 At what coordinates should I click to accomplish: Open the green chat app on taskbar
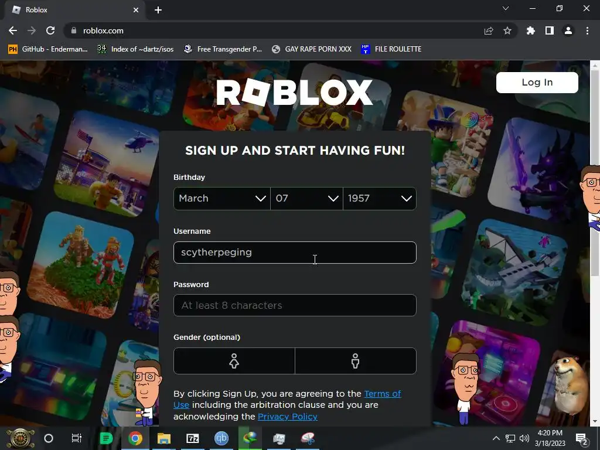click(x=106, y=438)
